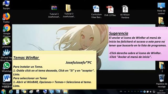Screen dimensions: 168x94
Task: Select the Tutorial 3 folder icon
Action: [69, 11]
